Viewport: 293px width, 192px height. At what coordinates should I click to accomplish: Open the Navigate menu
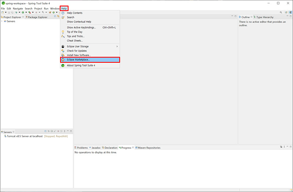pyautogui.click(x=18, y=8)
